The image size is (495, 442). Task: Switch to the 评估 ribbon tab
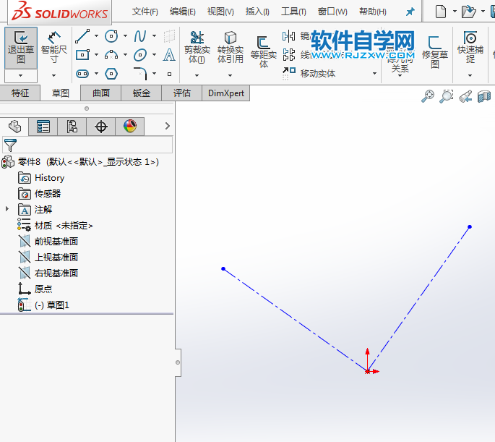pyautogui.click(x=182, y=93)
